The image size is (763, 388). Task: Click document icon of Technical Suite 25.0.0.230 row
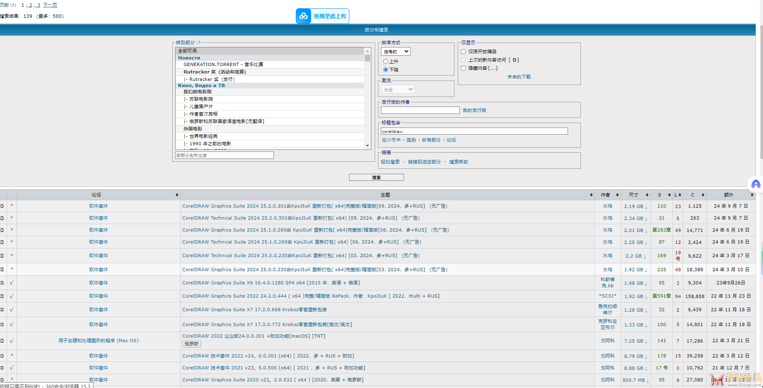point(2,256)
